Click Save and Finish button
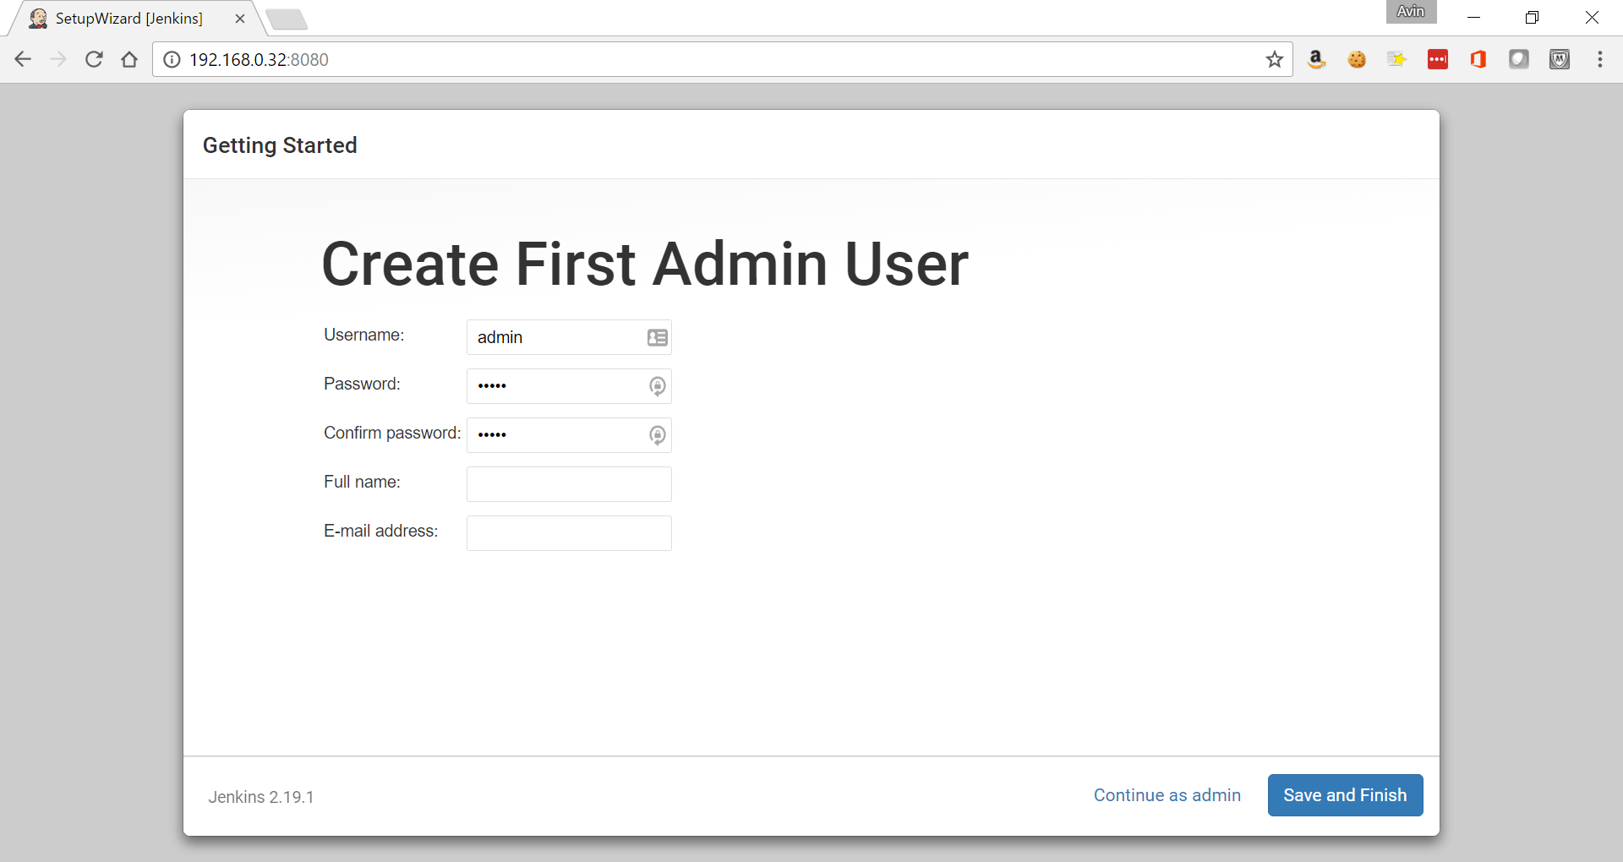1623x862 pixels. pos(1345,795)
